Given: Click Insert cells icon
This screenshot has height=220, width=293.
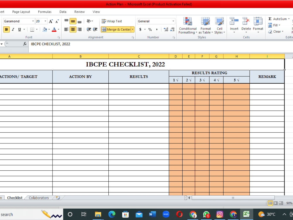Looking at the screenshot, I should [234, 21].
